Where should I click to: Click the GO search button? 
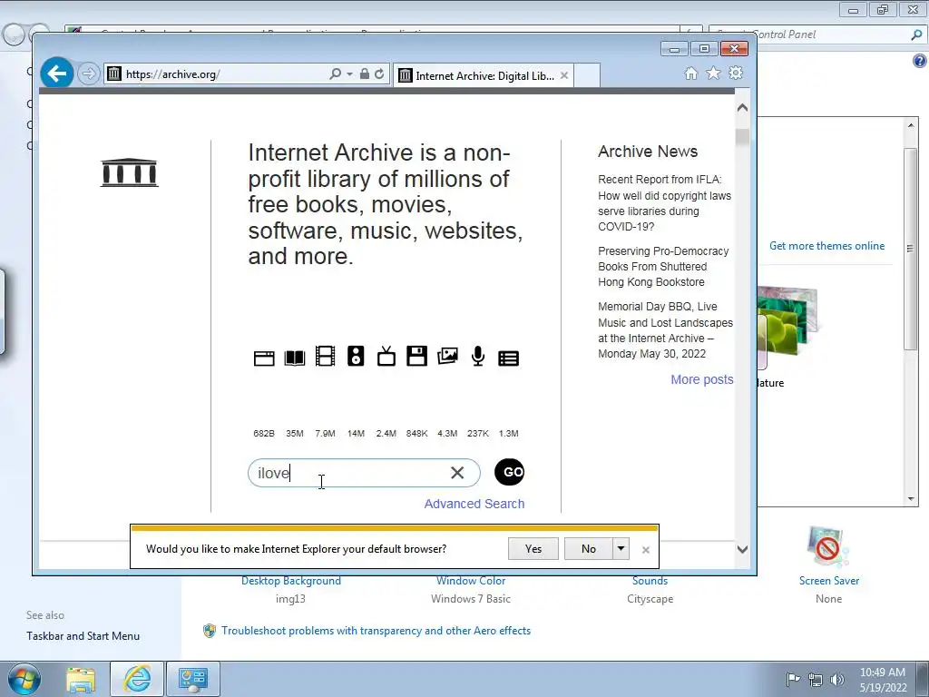click(x=510, y=472)
